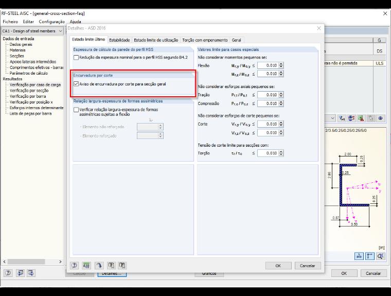
Task: Toggle axes display under cross-section graphic
Action: coord(369,256)
